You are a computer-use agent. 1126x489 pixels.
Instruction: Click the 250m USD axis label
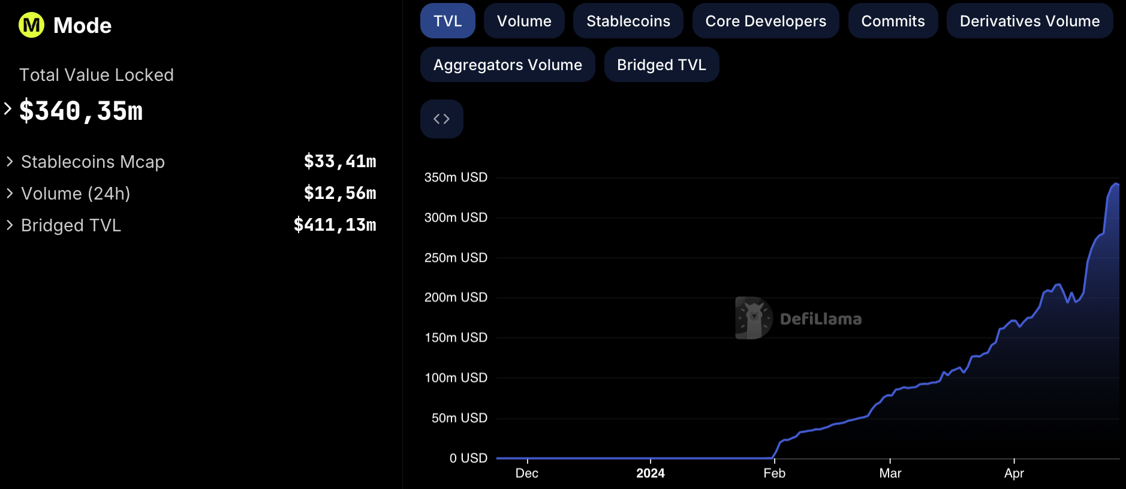456,258
